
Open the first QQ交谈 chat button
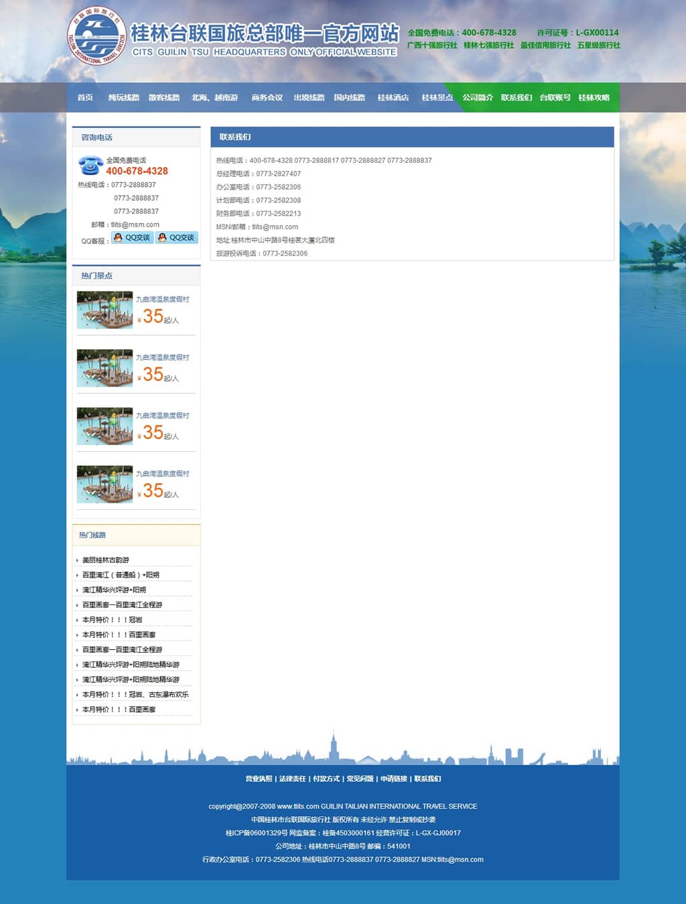(x=132, y=238)
